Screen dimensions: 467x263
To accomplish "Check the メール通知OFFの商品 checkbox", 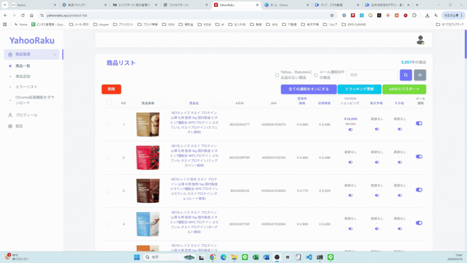I will [316, 75].
